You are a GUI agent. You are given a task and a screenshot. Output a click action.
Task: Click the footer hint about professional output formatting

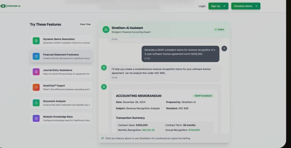[147, 138]
